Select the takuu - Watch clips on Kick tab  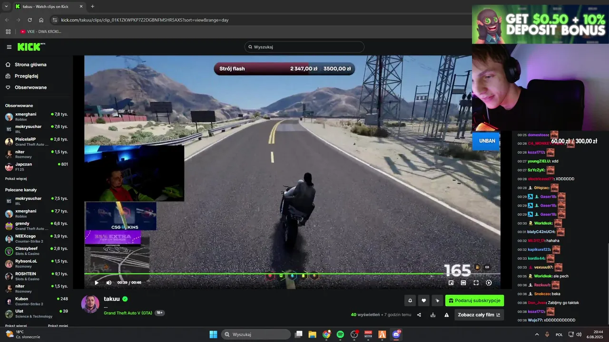(x=49, y=7)
